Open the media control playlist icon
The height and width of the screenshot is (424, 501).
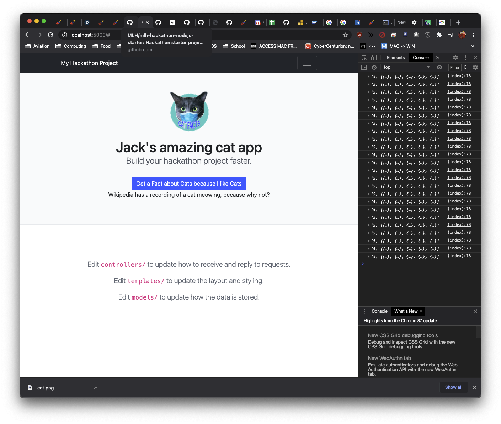tap(451, 35)
